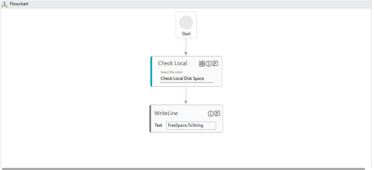Select the Check Local activity title
This screenshot has height=170, width=374.
pos(173,63)
